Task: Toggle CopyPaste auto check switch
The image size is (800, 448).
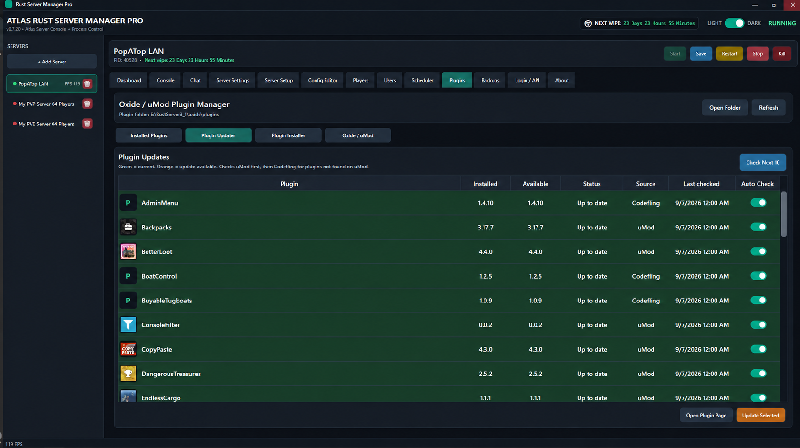Action: click(x=758, y=349)
